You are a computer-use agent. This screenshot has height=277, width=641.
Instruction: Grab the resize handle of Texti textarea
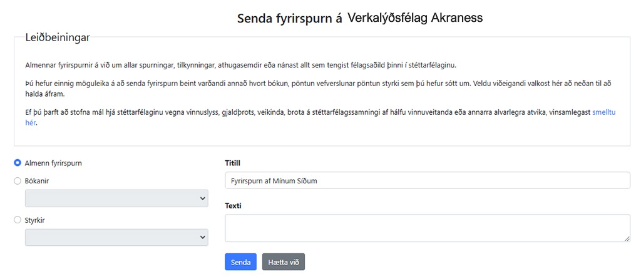pyautogui.click(x=627, y=238)
